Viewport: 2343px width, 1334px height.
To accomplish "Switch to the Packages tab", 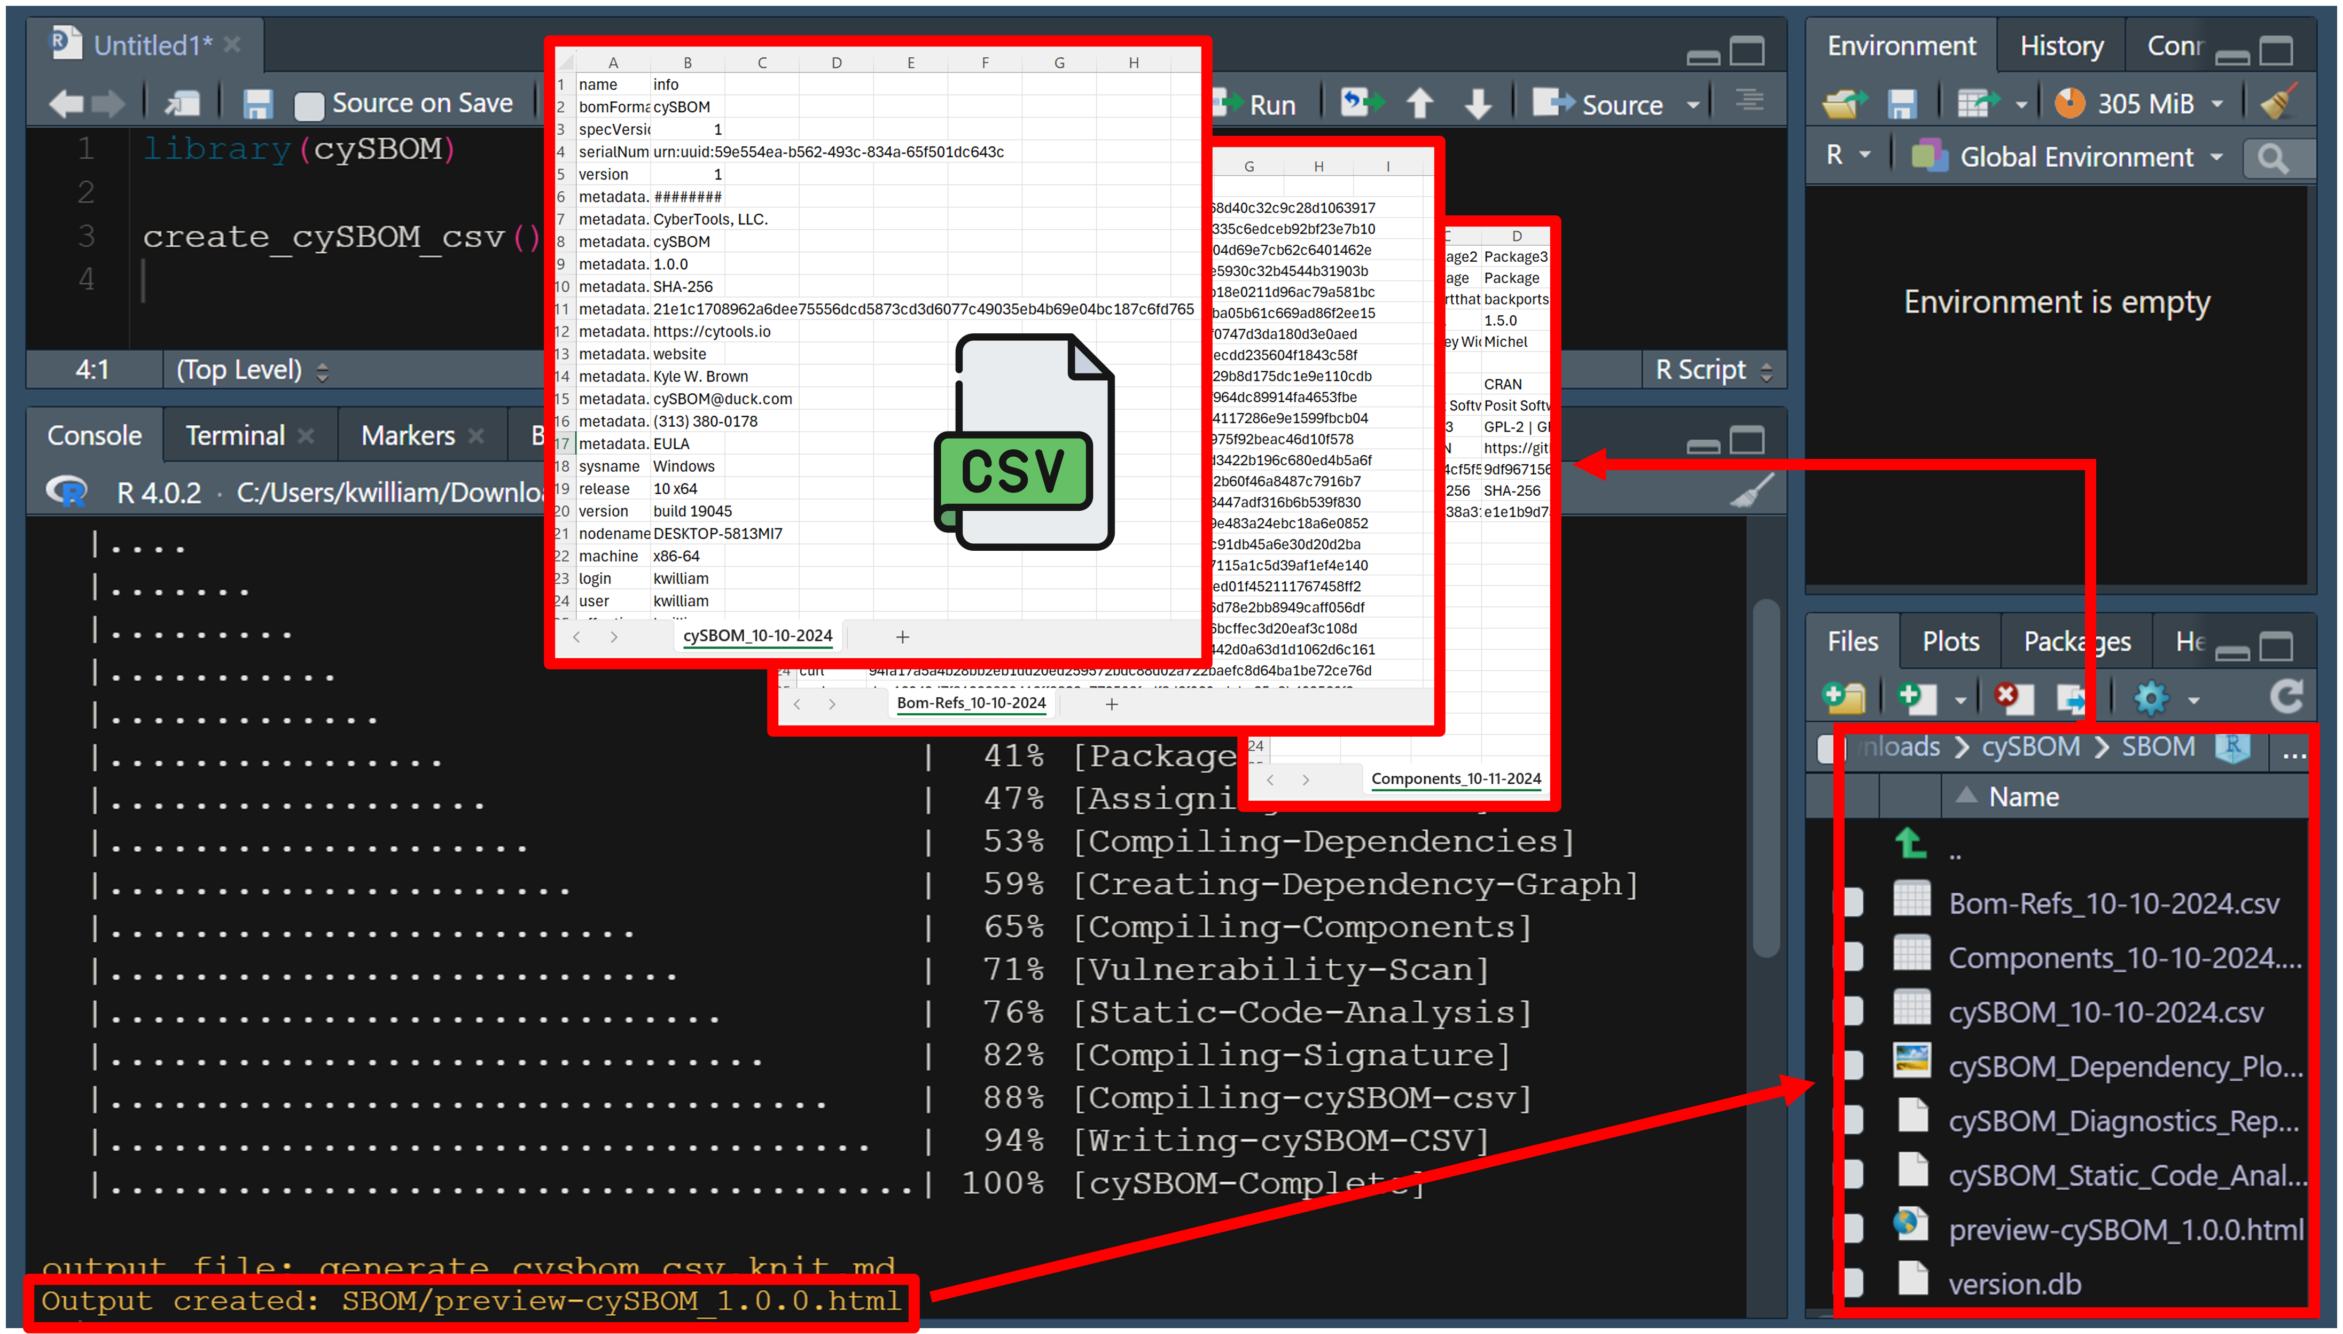I will pyautogui.click(x=2076, y=641).
